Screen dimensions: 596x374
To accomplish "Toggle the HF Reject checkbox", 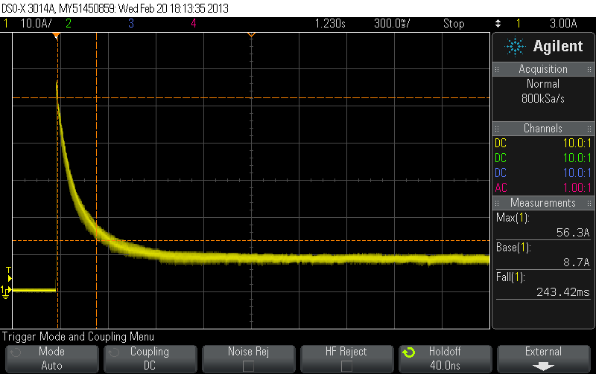I will (346, 366).
